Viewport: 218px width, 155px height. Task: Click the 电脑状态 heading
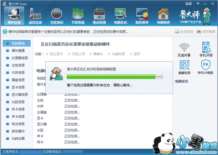(x=182, y=81)
